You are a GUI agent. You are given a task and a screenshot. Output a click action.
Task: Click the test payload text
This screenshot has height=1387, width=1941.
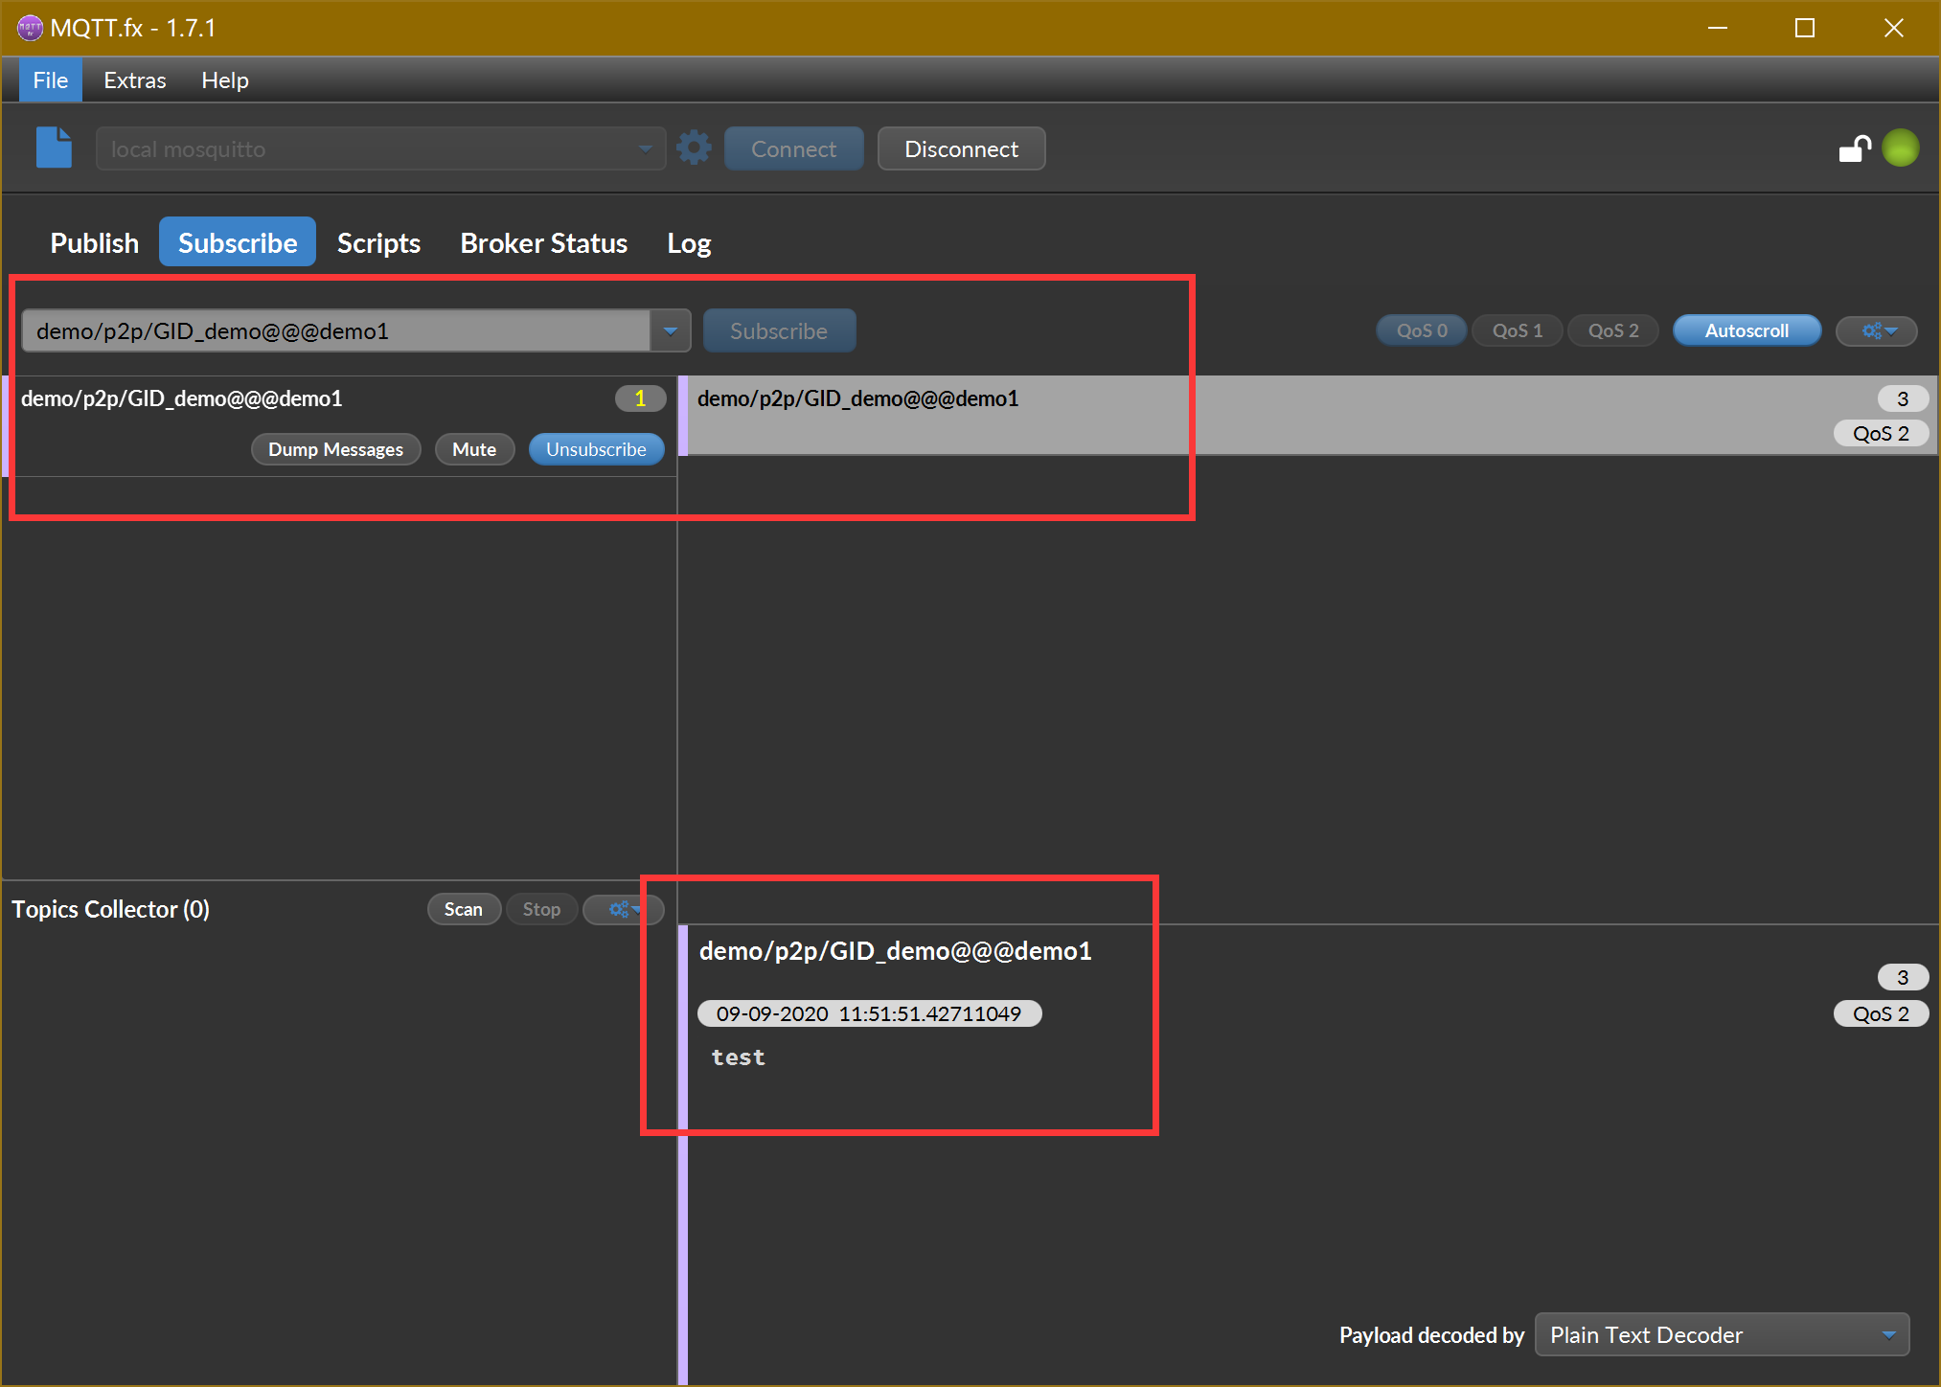click(738, 1057)
